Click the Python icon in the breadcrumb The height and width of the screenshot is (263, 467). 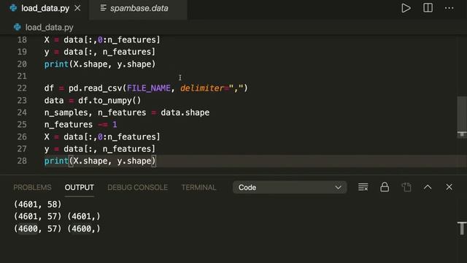(18, 28)
